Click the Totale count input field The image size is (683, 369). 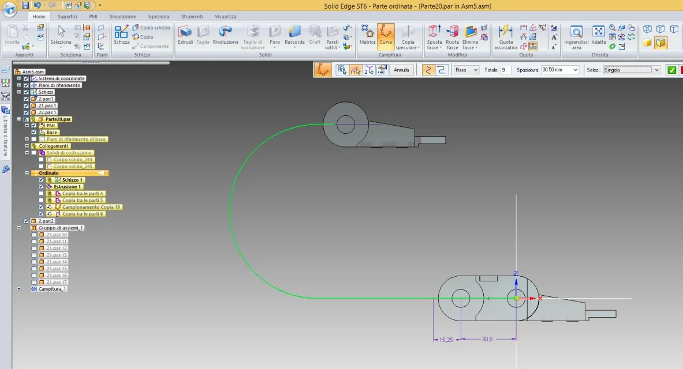(506, 70)
